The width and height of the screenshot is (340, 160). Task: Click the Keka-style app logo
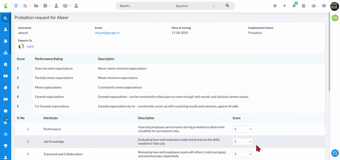(6, 6)
